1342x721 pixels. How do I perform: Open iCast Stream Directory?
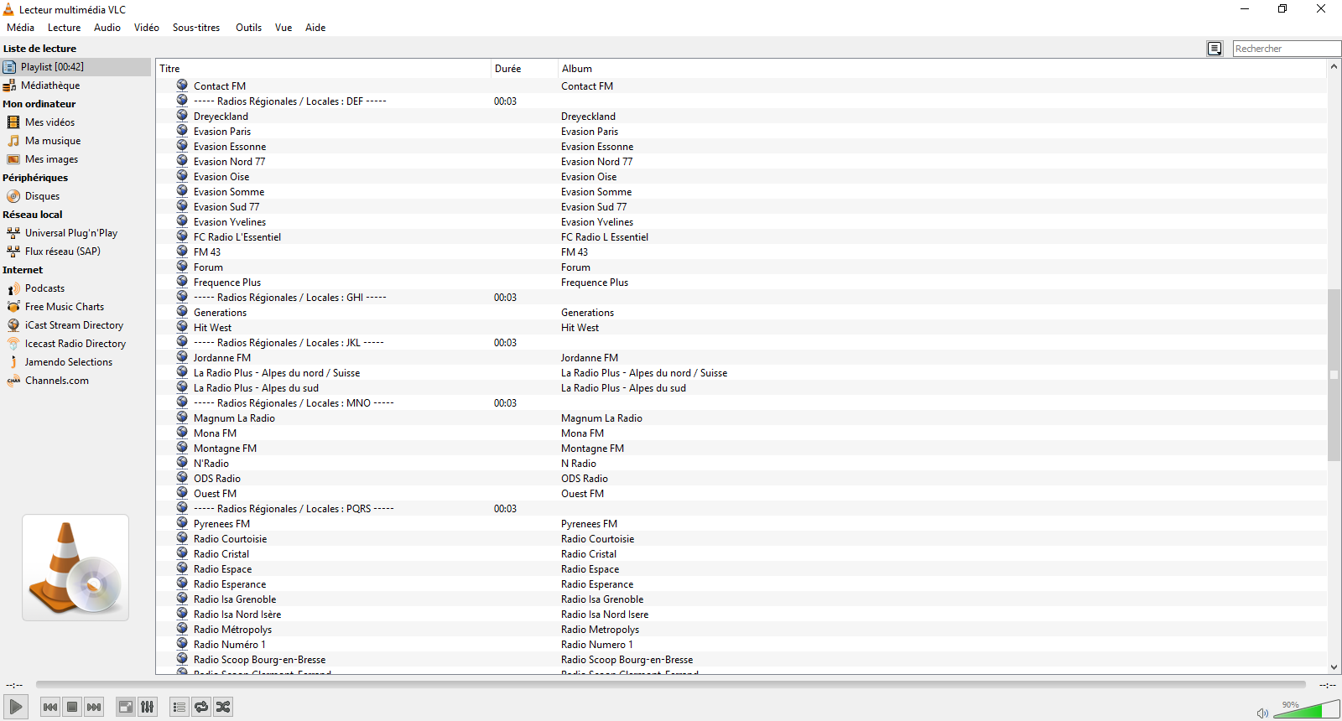75,325
